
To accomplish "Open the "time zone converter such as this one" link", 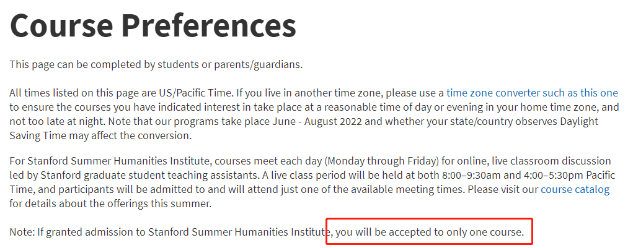I will [x=532, y=93].
